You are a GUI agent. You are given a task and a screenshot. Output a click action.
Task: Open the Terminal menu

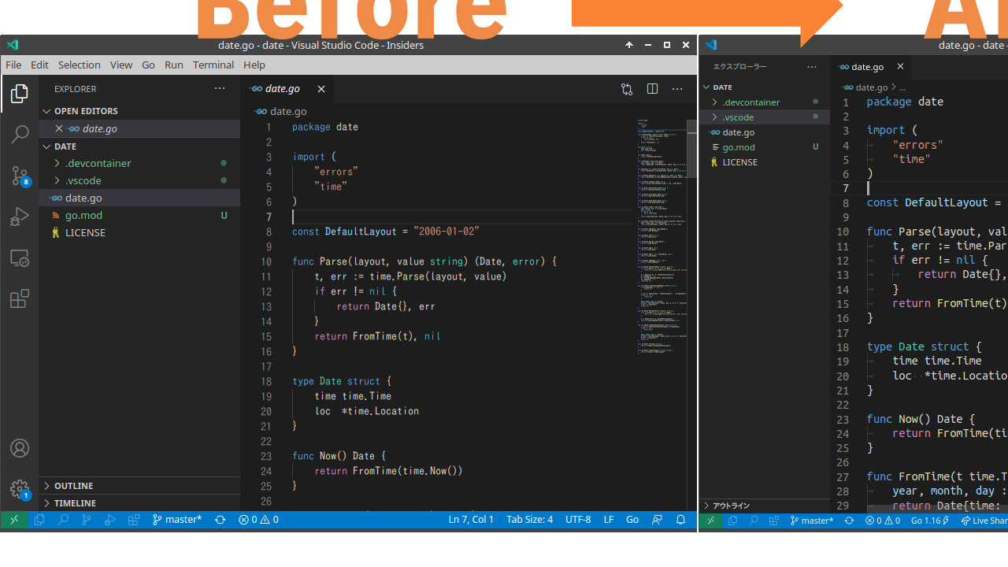(213, 65)
